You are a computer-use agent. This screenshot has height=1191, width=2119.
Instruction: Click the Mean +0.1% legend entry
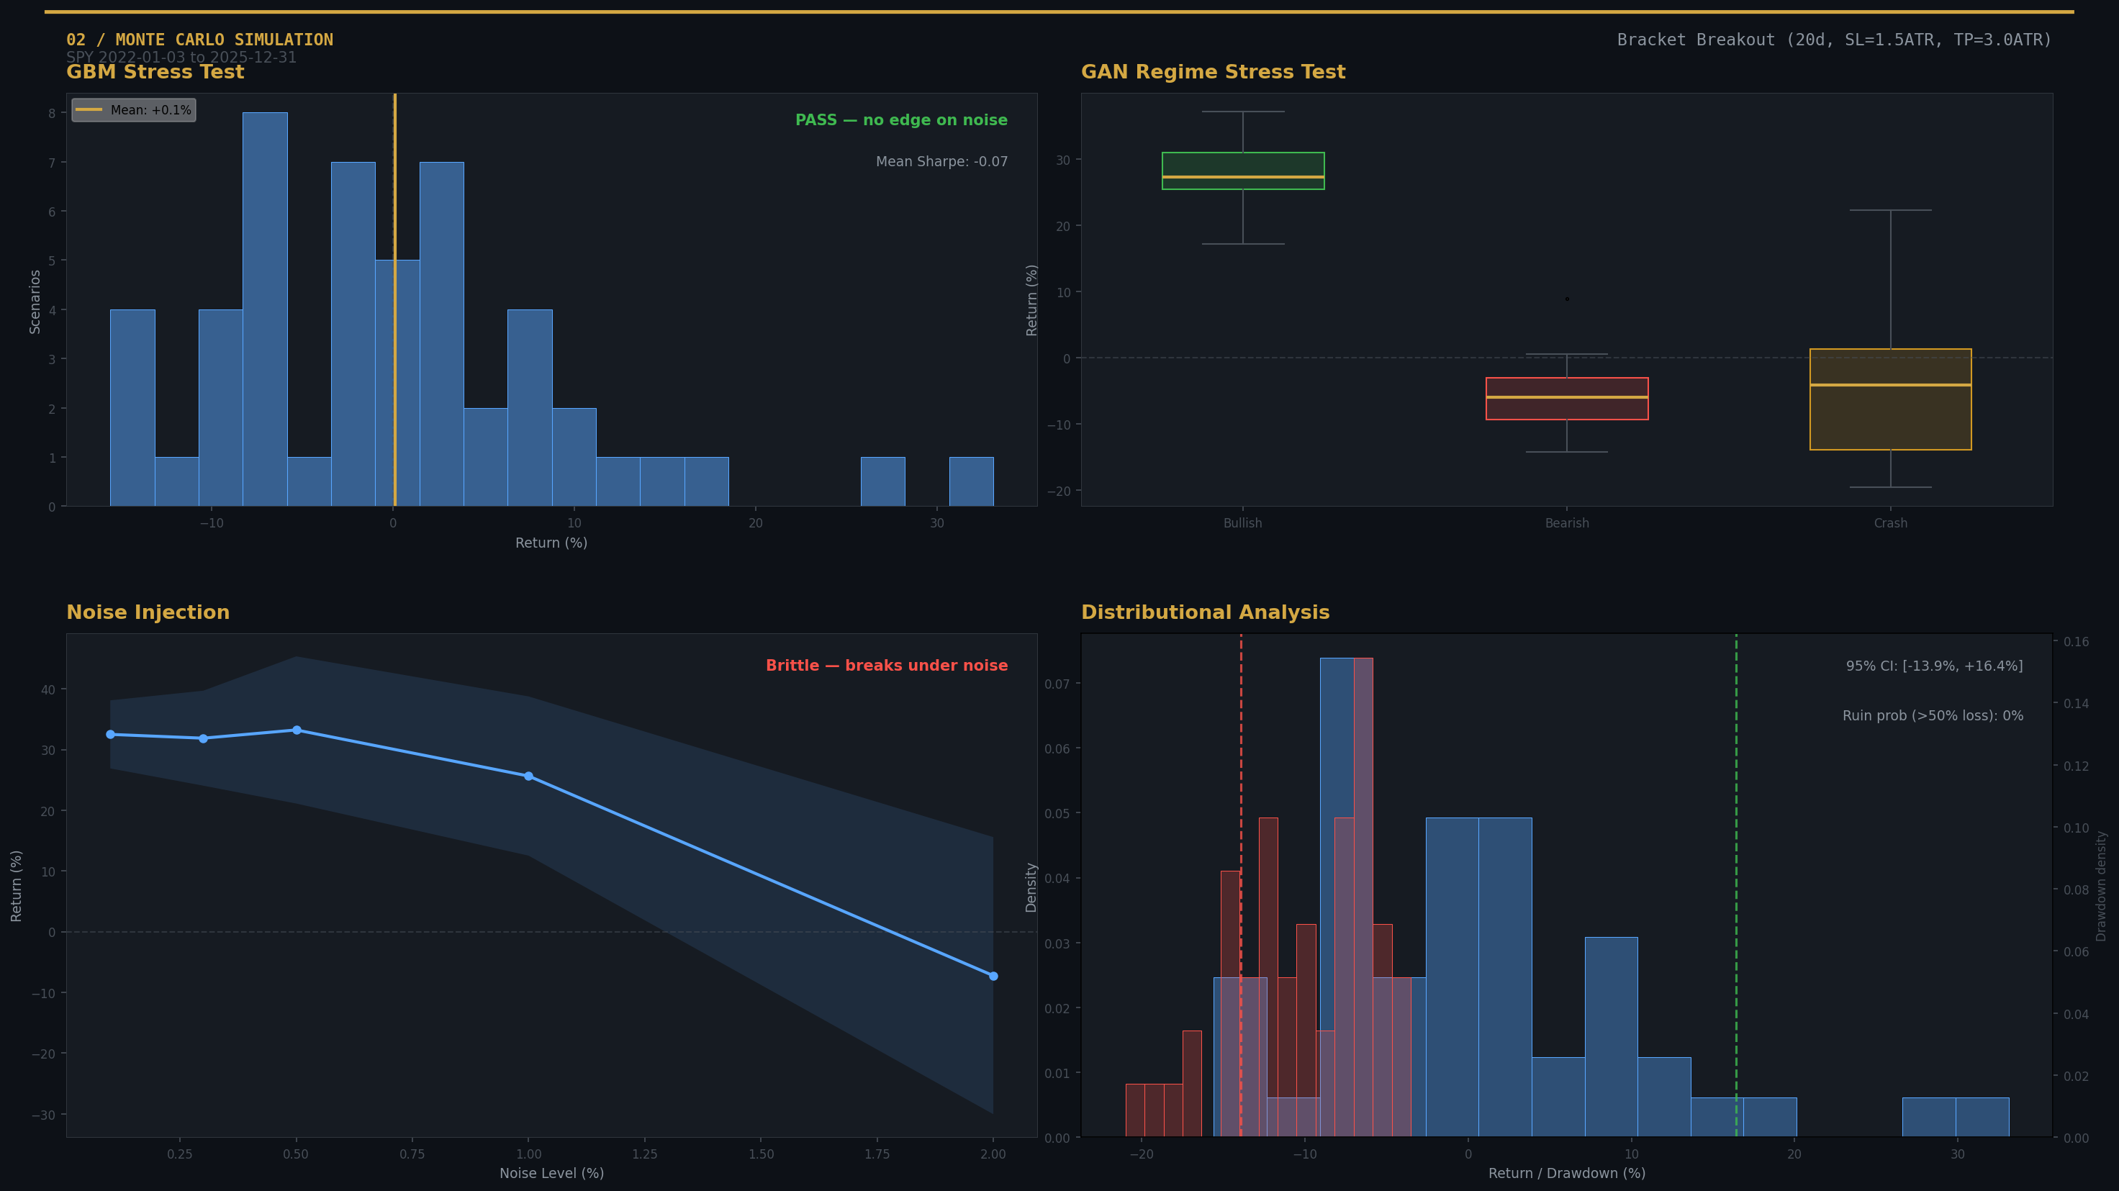point(134,110)
